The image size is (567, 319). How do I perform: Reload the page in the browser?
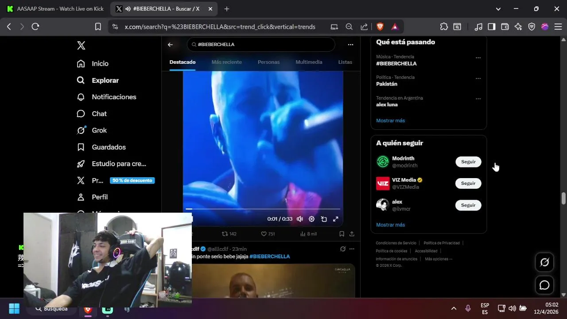(35, 27)
